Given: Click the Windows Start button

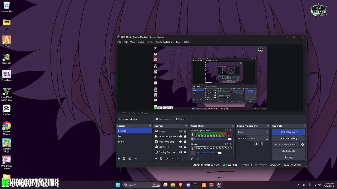Looking at the screenshot, I should [x=118, y=185].
